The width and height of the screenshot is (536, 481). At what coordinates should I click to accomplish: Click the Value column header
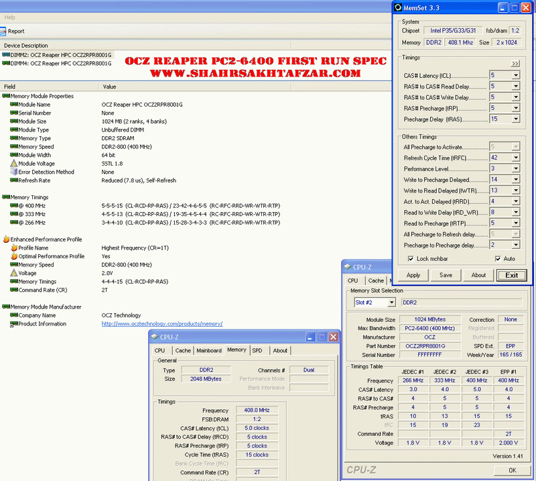(195, 87)
